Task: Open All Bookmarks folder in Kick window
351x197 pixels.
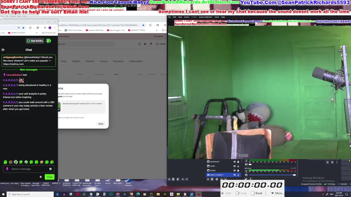Action: click(x=49, y=33)
